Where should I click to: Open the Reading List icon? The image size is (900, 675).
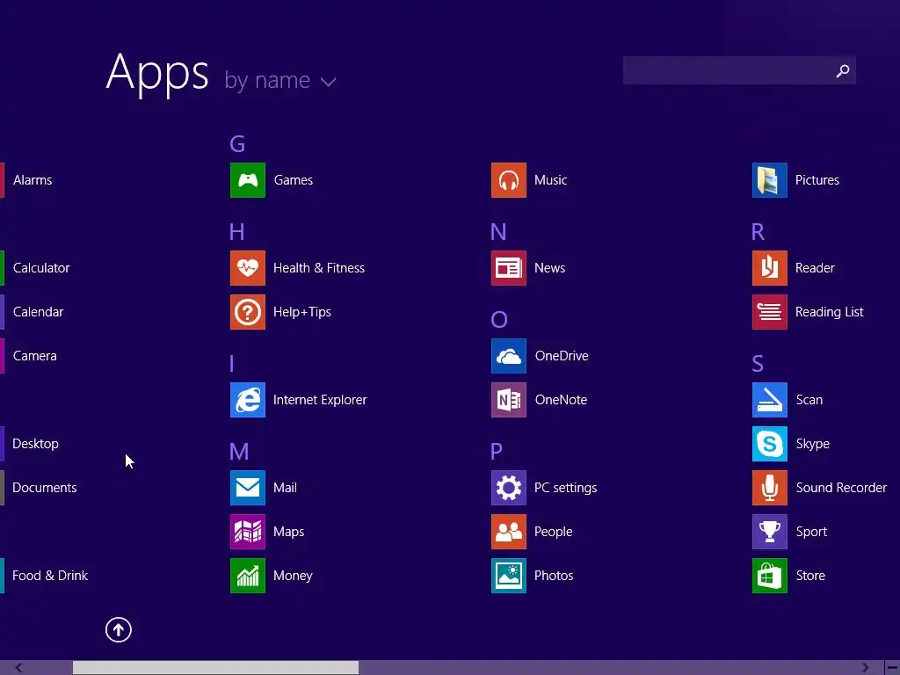[770, 312]
